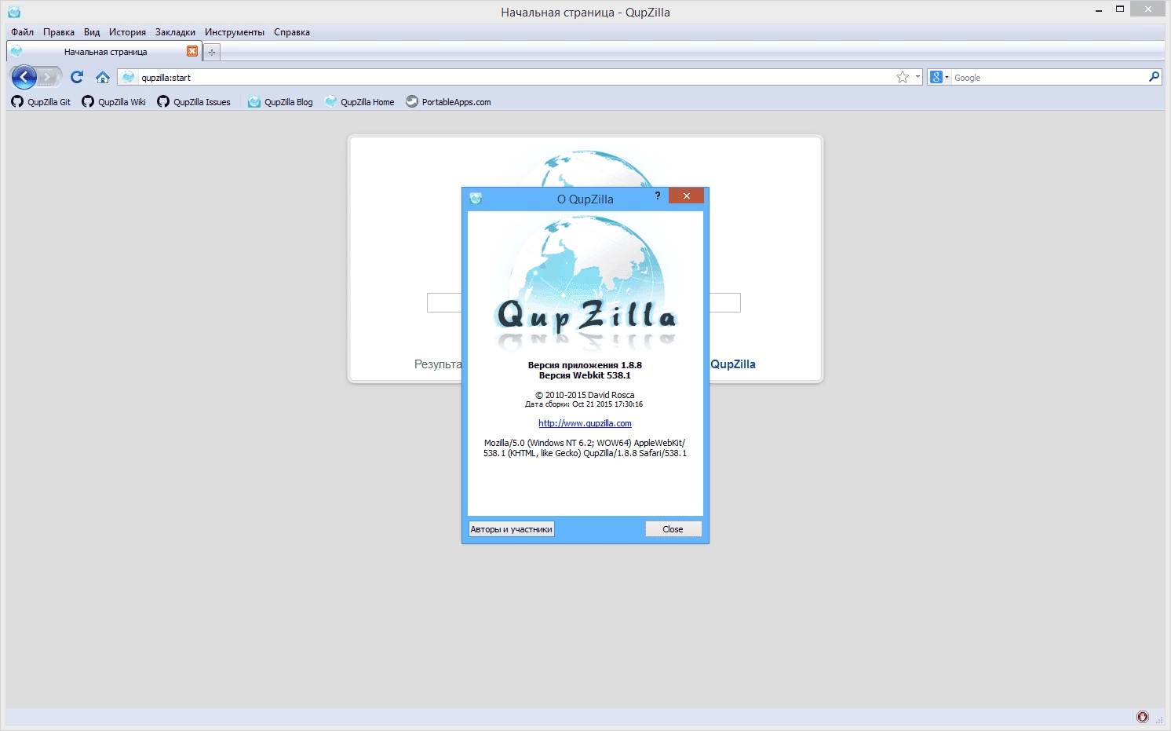Go to the home page icon

tap(102, 77)
